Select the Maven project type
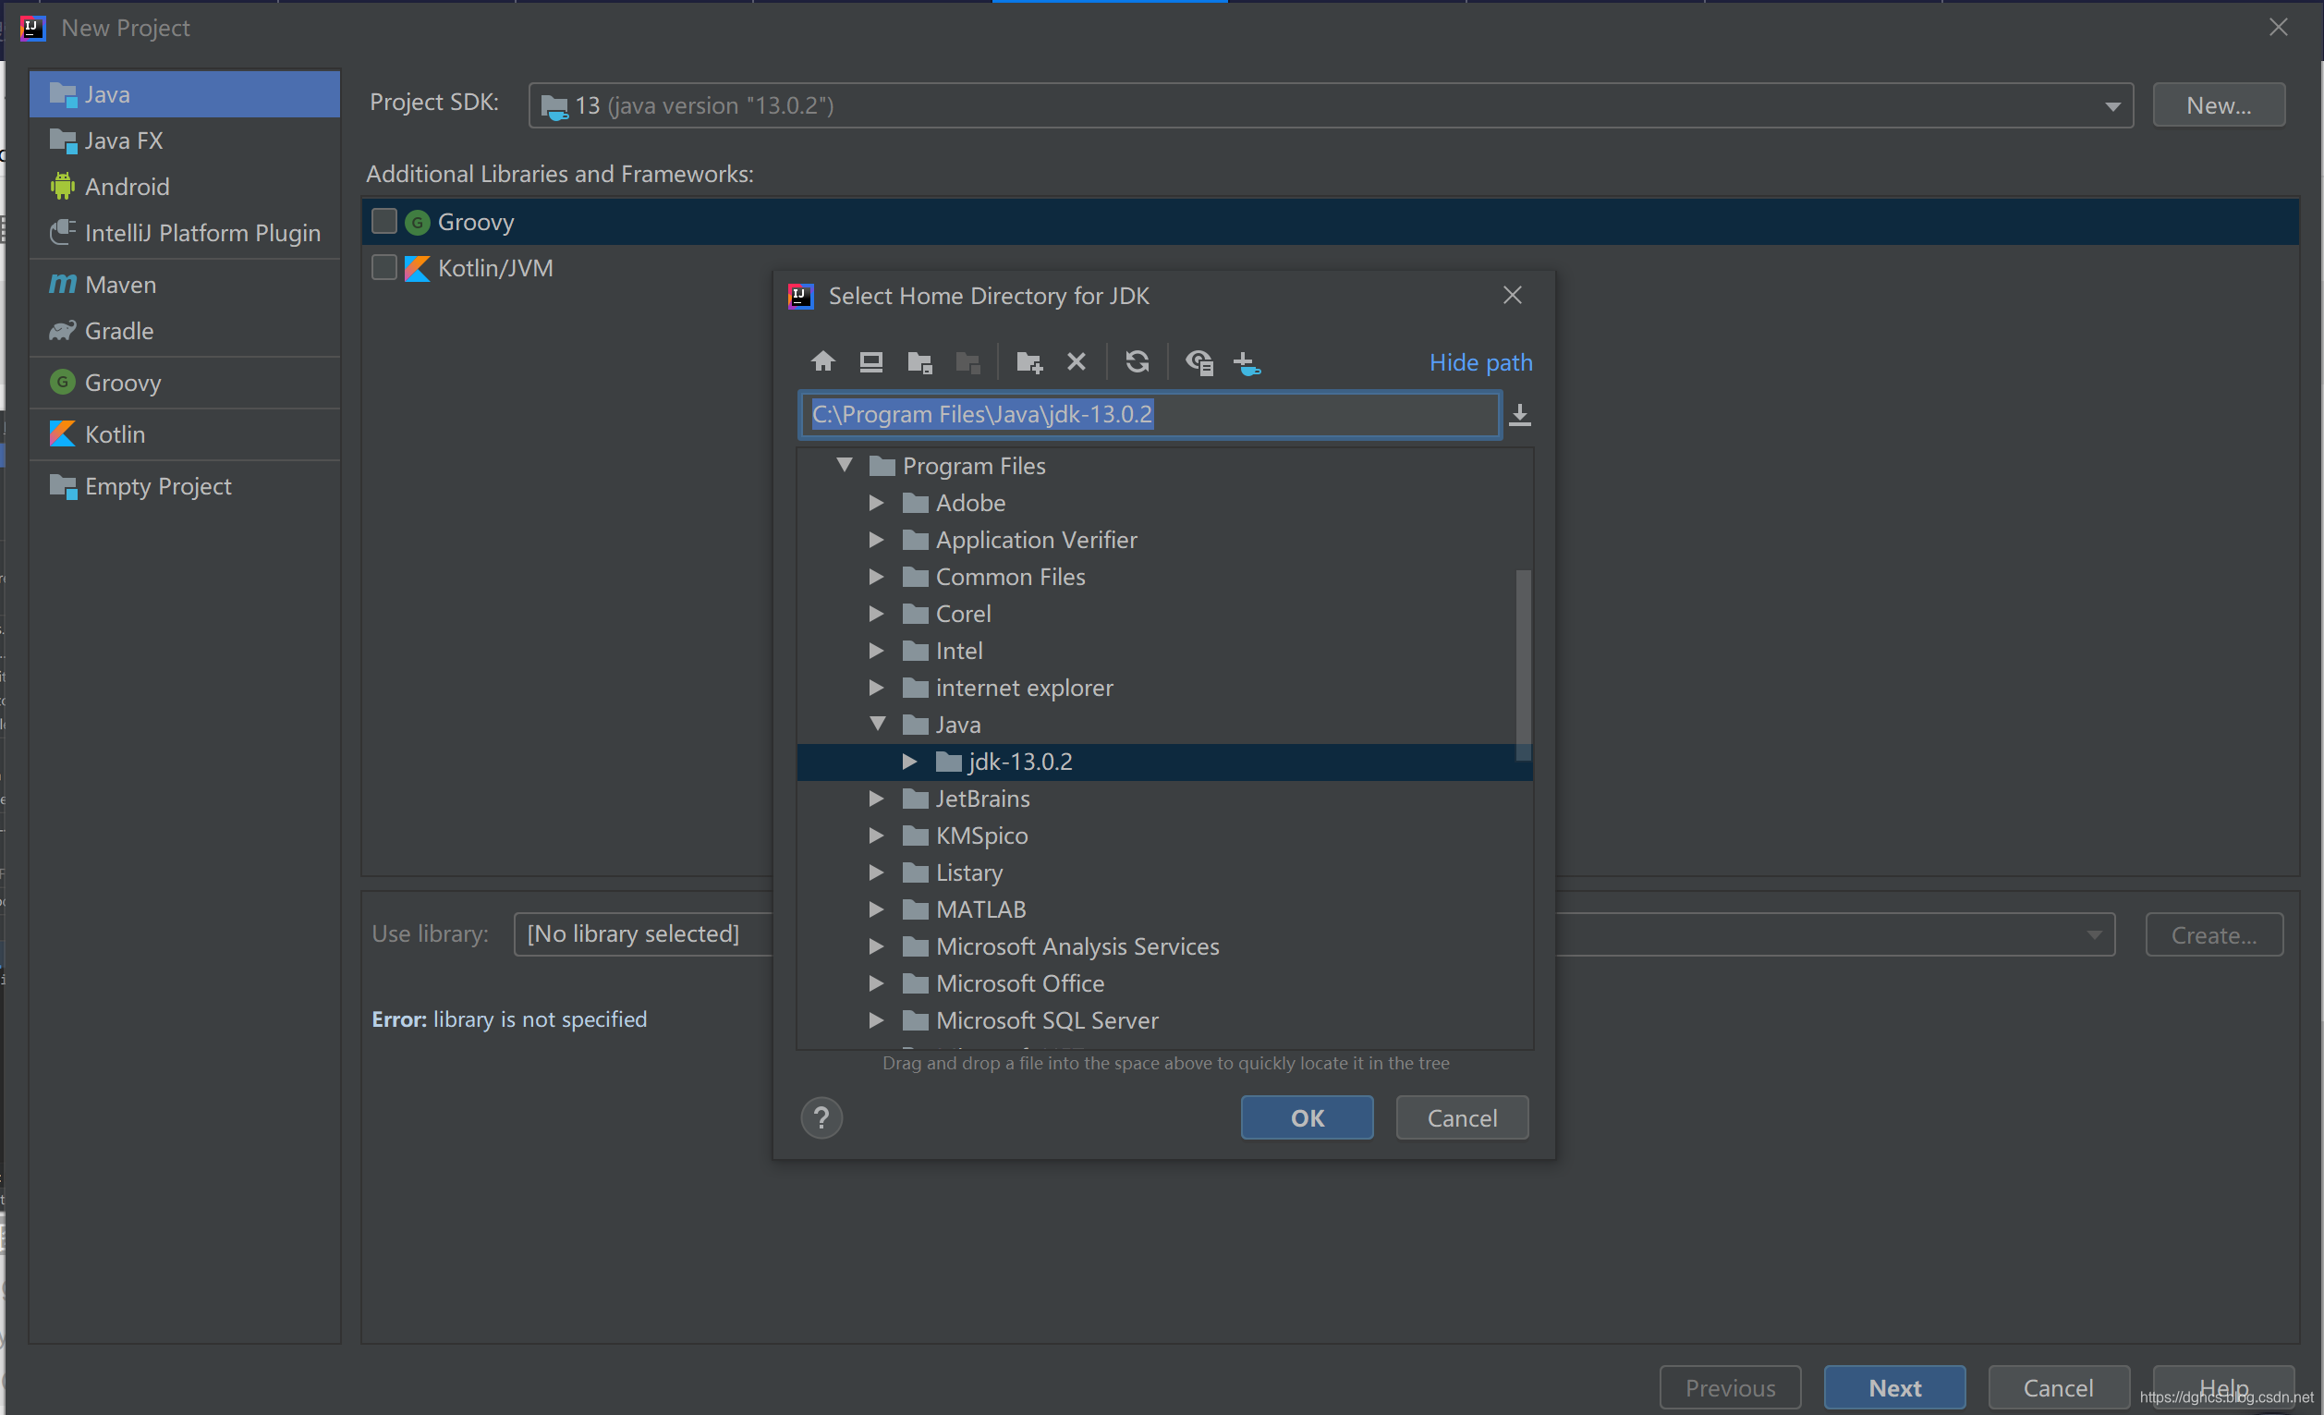Screen dimensions: 2324x1415 pyautogui.click(x=120, y=284)
